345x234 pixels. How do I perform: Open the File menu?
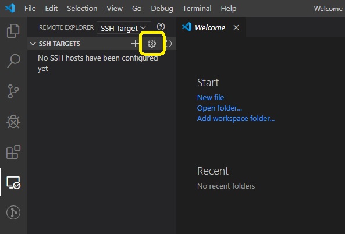pos(30,8)
